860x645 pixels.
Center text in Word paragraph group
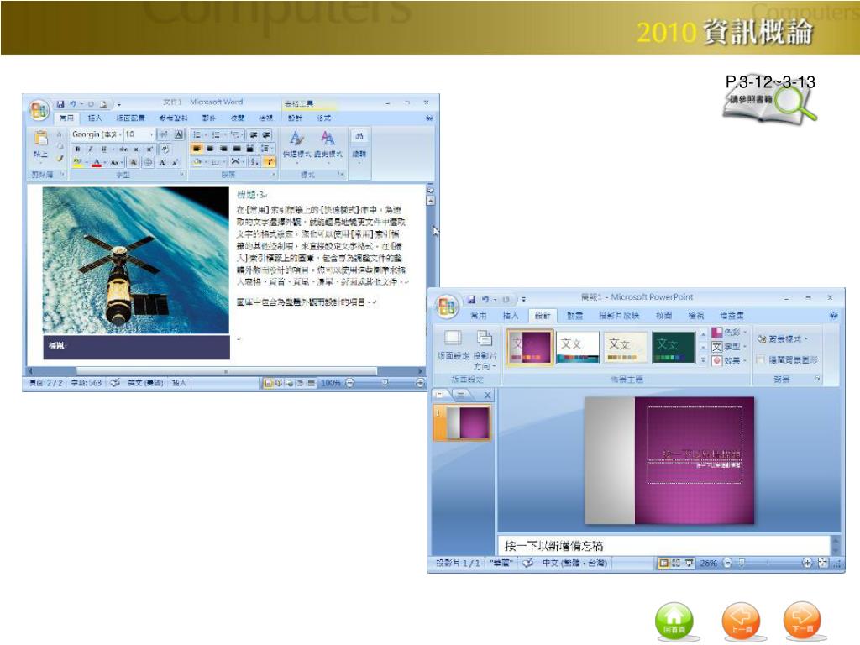(210, 148)
